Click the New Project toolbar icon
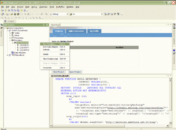The image size is (176, 130). 2,14
